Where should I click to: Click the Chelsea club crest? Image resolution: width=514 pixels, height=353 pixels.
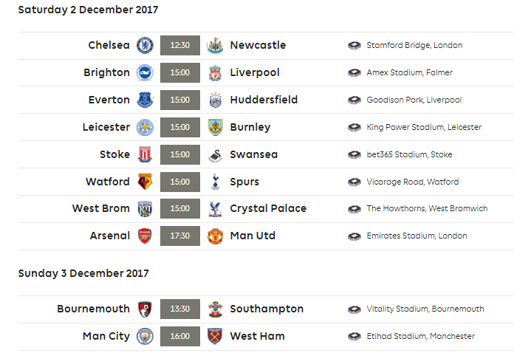point(145,45)
